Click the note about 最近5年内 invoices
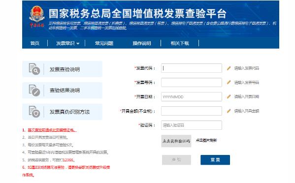Viewport: 295px width, 183px height. click(x=66, y=152)
